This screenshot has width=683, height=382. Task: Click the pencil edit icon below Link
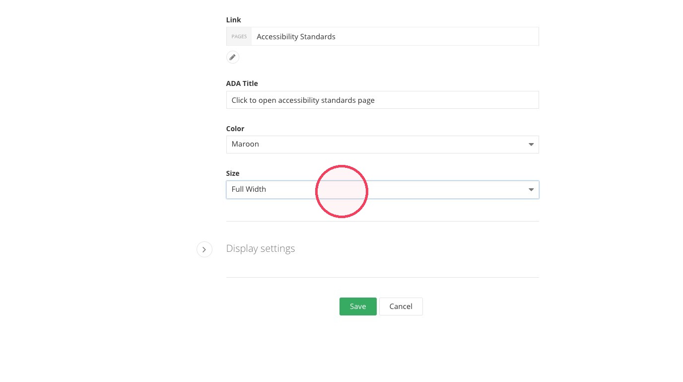232,57
